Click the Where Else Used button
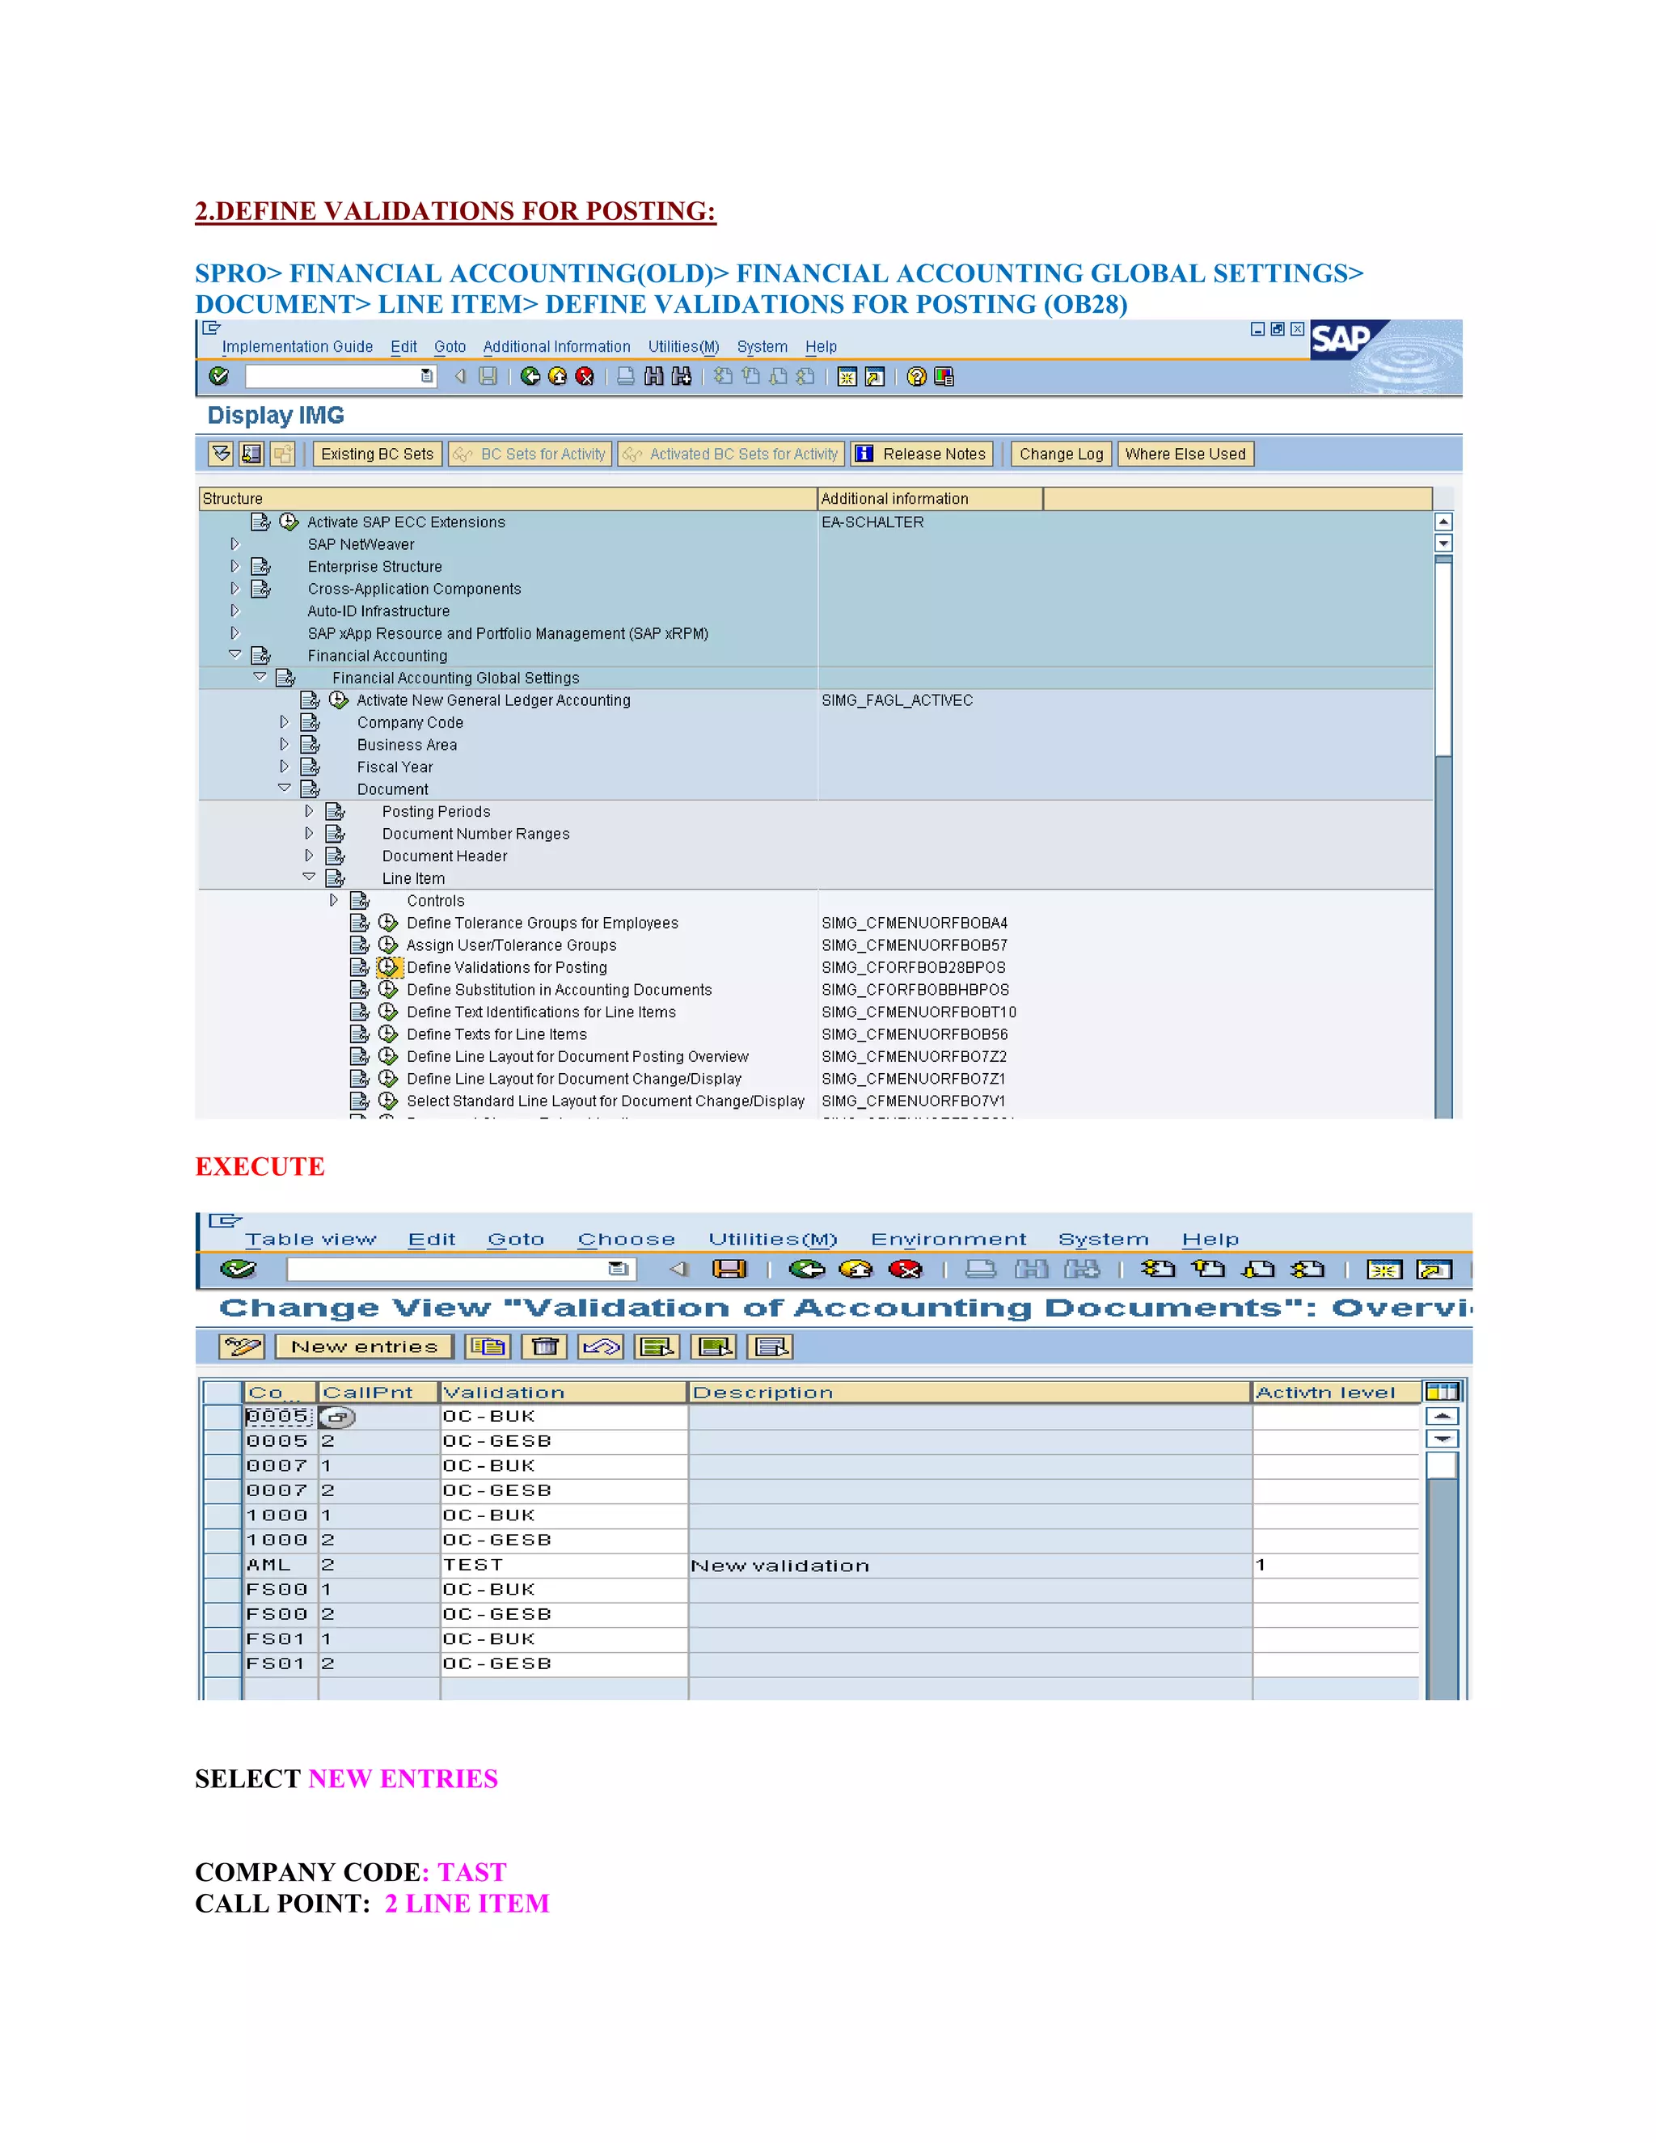 pos(1185,454)
